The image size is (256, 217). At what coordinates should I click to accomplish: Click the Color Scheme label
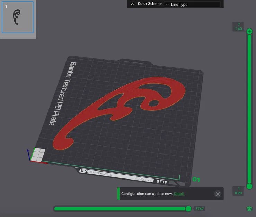coord(150,3)
